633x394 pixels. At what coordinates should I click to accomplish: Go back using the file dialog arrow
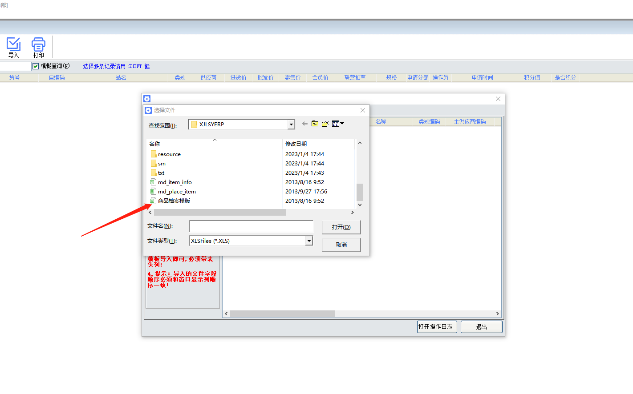tap(305, 124)
